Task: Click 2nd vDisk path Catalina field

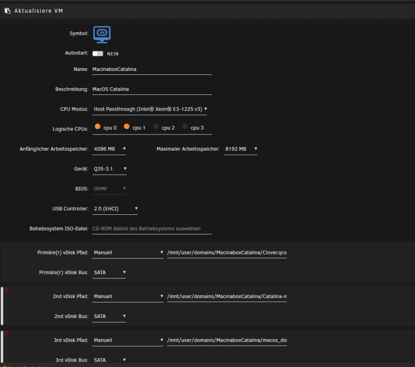Action: (227, 296)
